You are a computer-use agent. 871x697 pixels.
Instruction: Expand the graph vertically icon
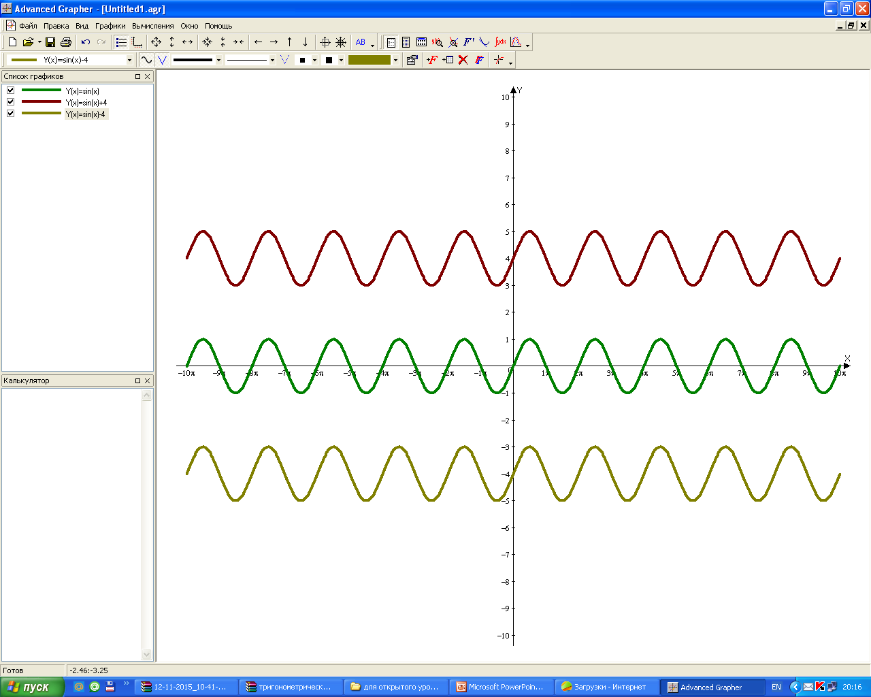point(171,42)
